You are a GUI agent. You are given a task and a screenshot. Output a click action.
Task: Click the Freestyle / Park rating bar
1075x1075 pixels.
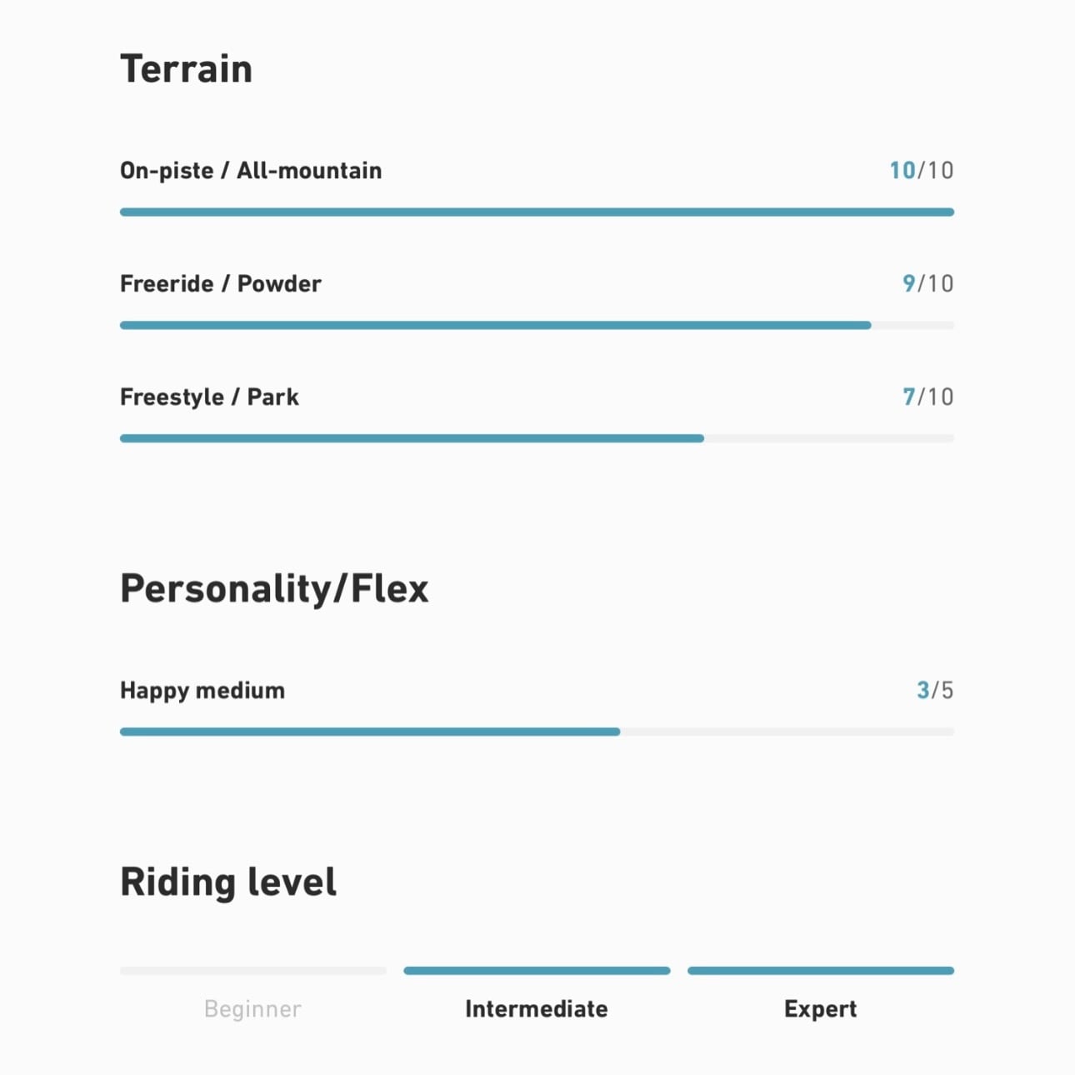click(537, 439)
